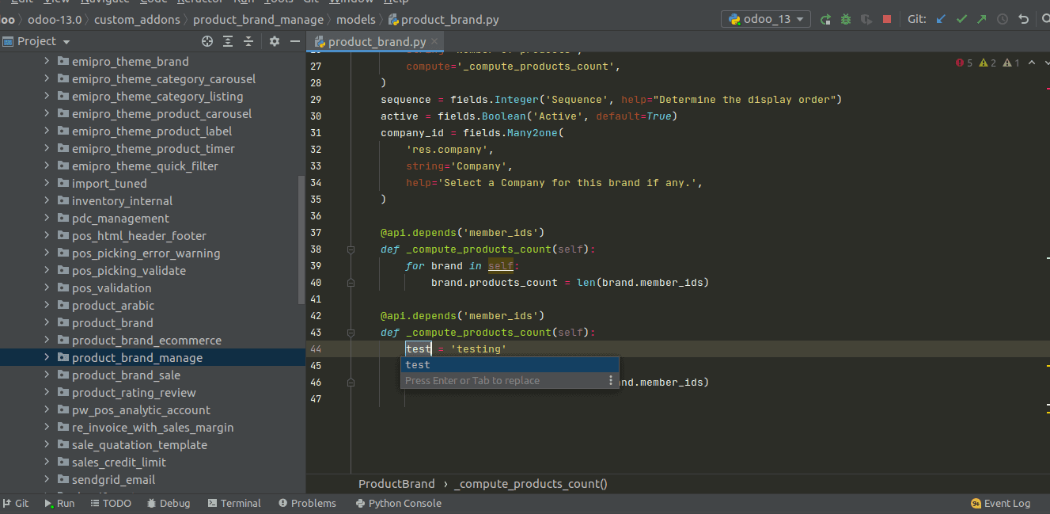
Task: Show errors count indicator in editor
Action: pyautogui.click(x=964, y=63)
